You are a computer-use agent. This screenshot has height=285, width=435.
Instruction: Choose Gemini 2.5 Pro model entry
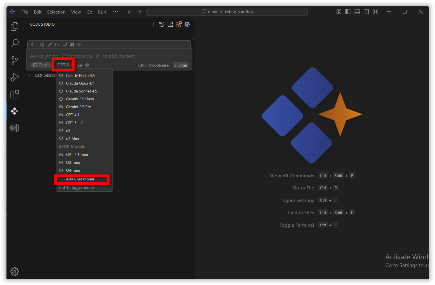[78, 107]
